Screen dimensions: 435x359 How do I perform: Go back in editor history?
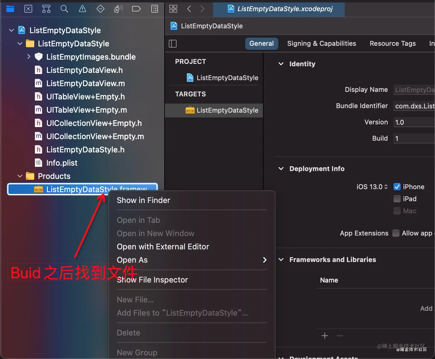pos(189,9)
